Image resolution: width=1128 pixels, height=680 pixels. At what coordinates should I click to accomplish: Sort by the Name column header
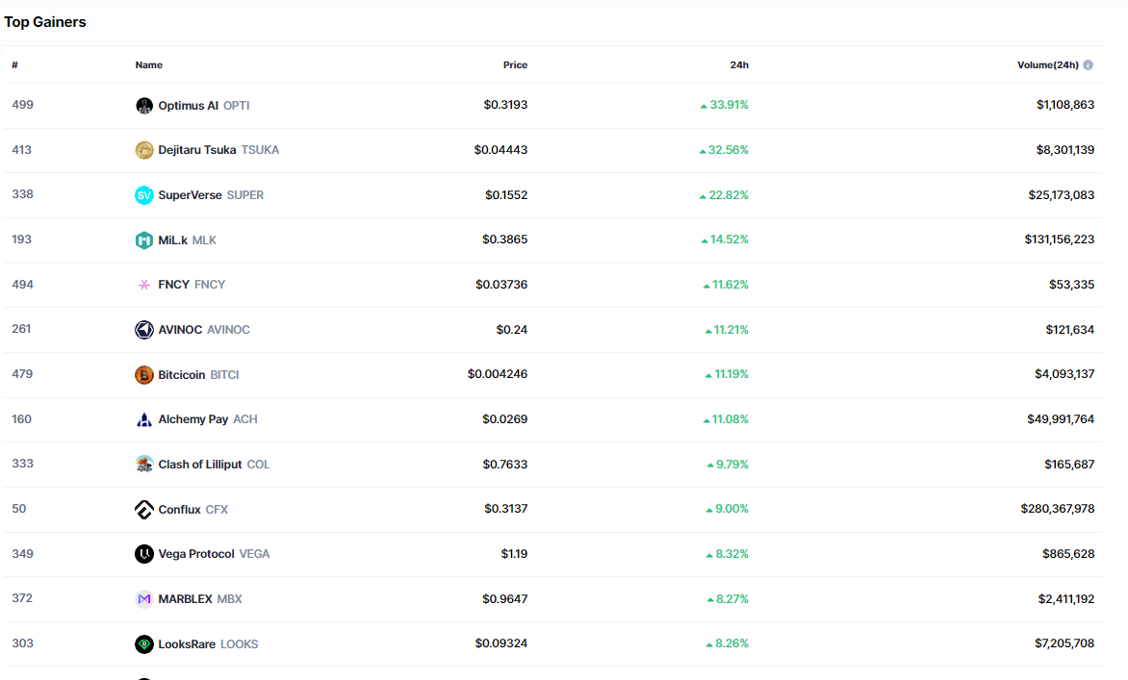coord(148,65)
